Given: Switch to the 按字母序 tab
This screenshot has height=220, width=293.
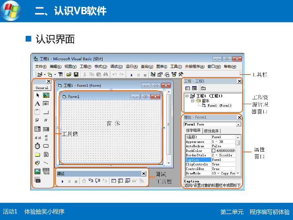Looking at the screenshot, I should 193,130.
